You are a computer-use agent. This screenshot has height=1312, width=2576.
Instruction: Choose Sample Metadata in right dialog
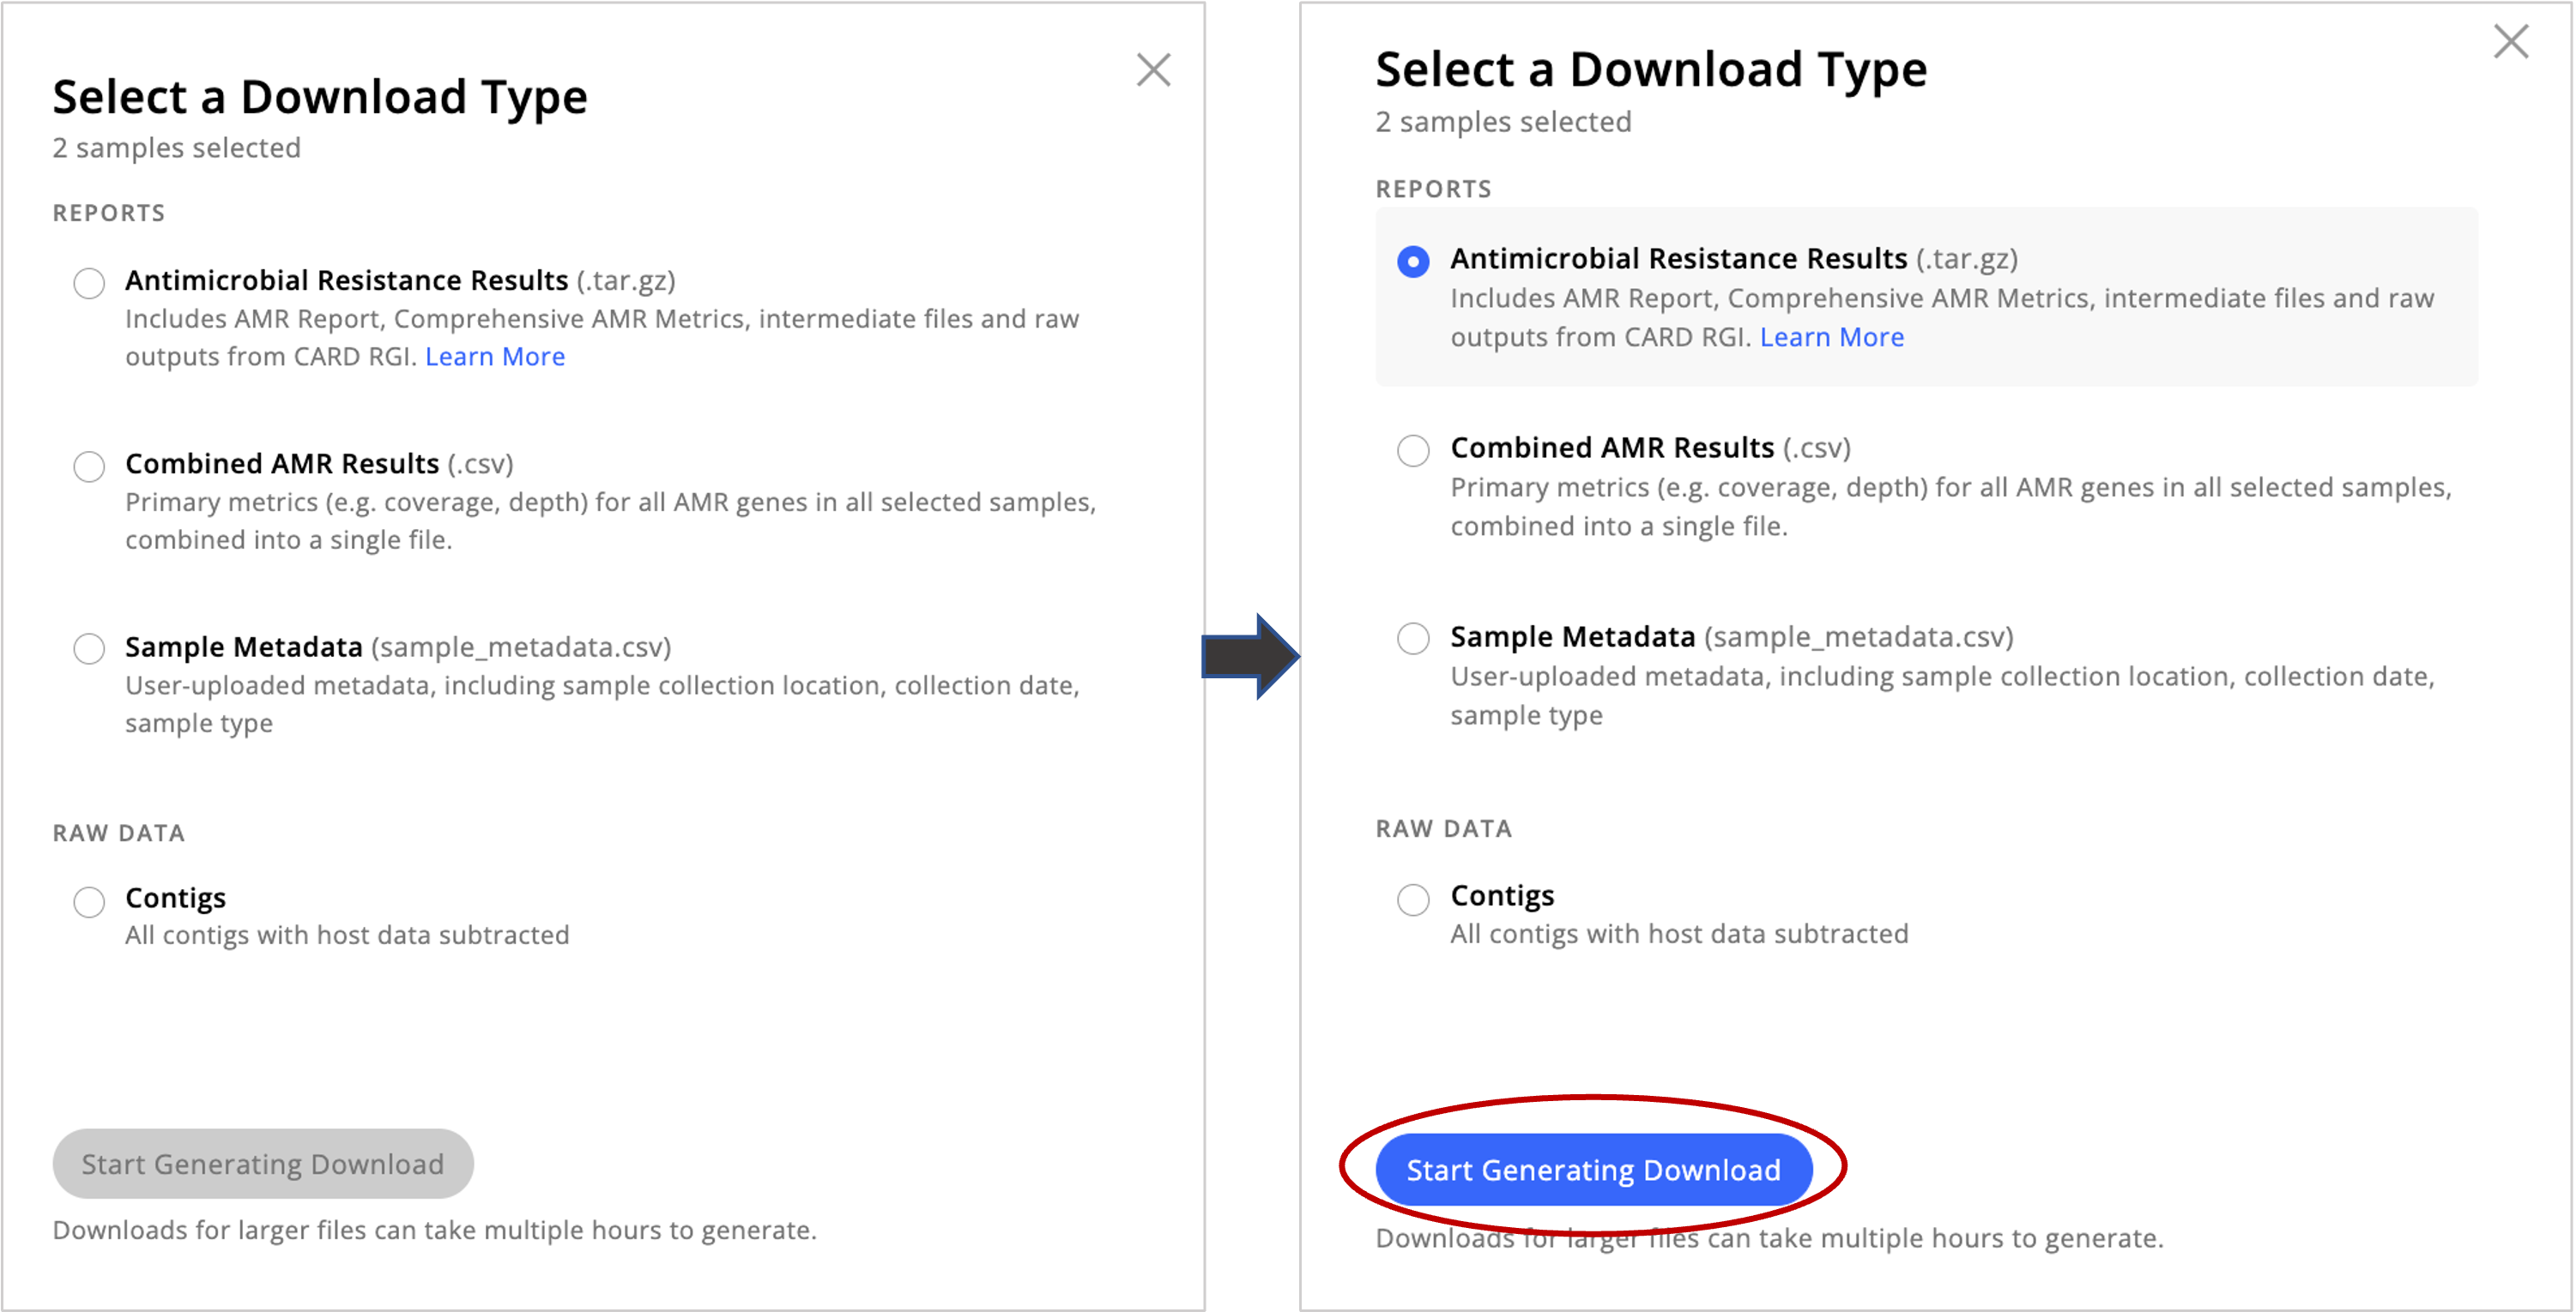pyautogui.click(x=1413, y=639)
